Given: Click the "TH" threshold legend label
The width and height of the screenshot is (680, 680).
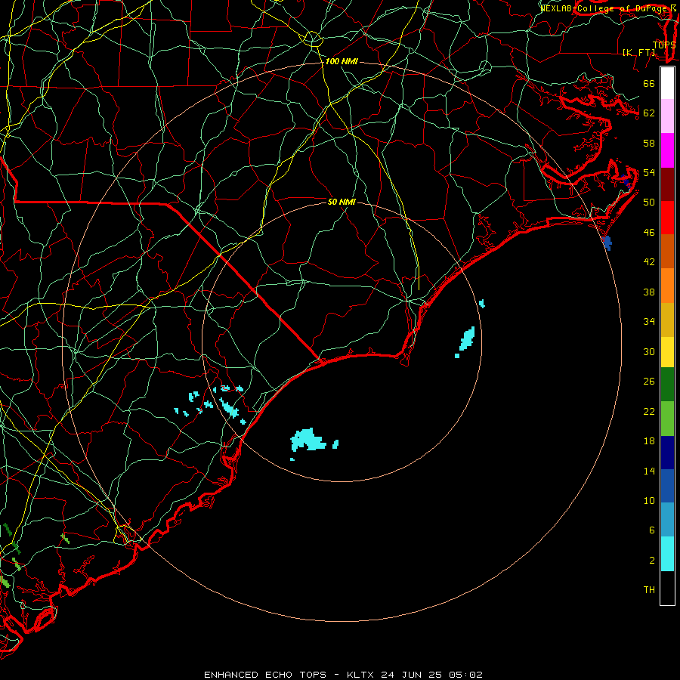Looking at the screenshot, I should [649, 590].
